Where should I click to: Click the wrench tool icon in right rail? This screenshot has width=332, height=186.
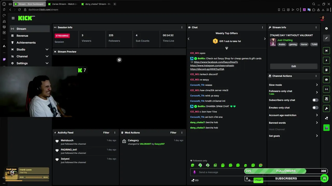pyautogui.click(x=327, y=109)
